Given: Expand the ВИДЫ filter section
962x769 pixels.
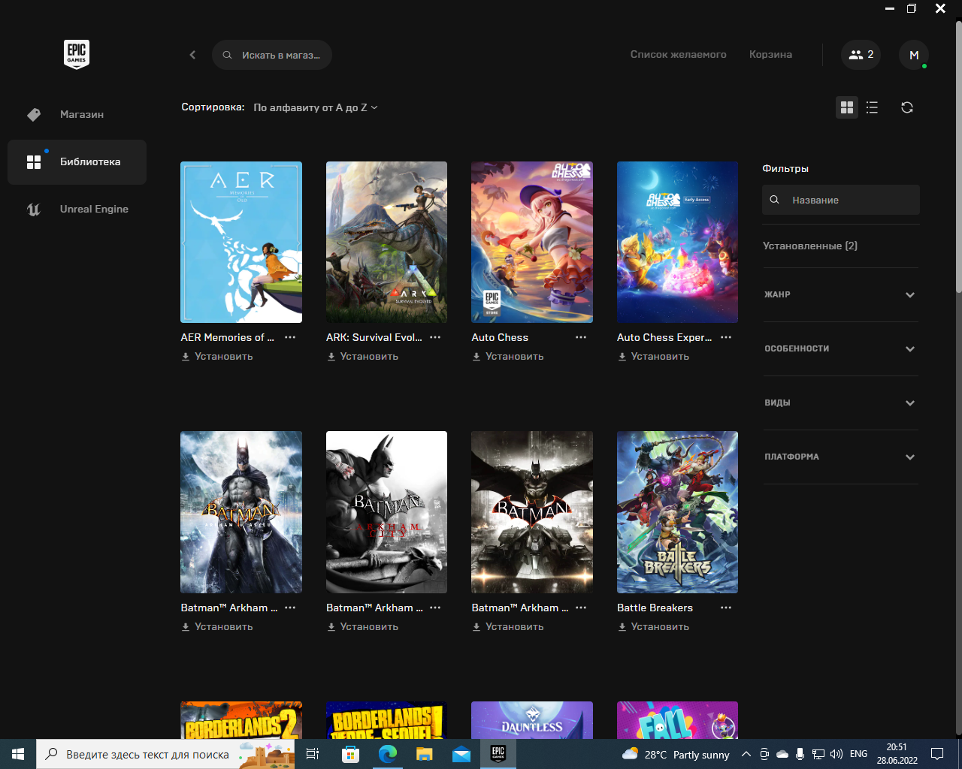Looking at the screenshot, I should point(841,403).
